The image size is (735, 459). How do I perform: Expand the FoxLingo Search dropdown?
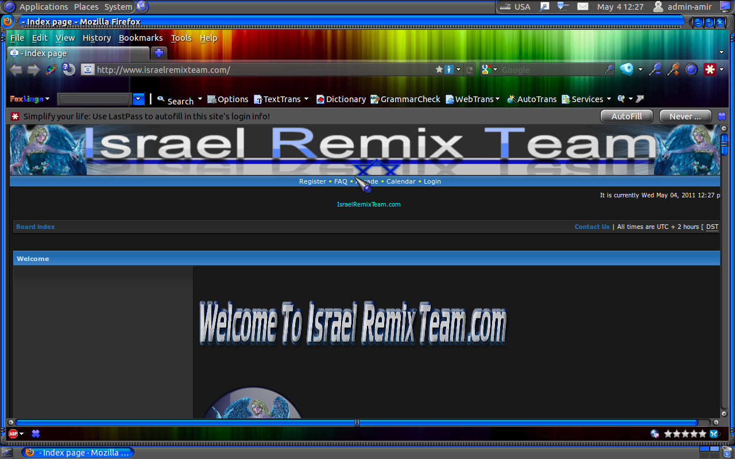(200, 99)
